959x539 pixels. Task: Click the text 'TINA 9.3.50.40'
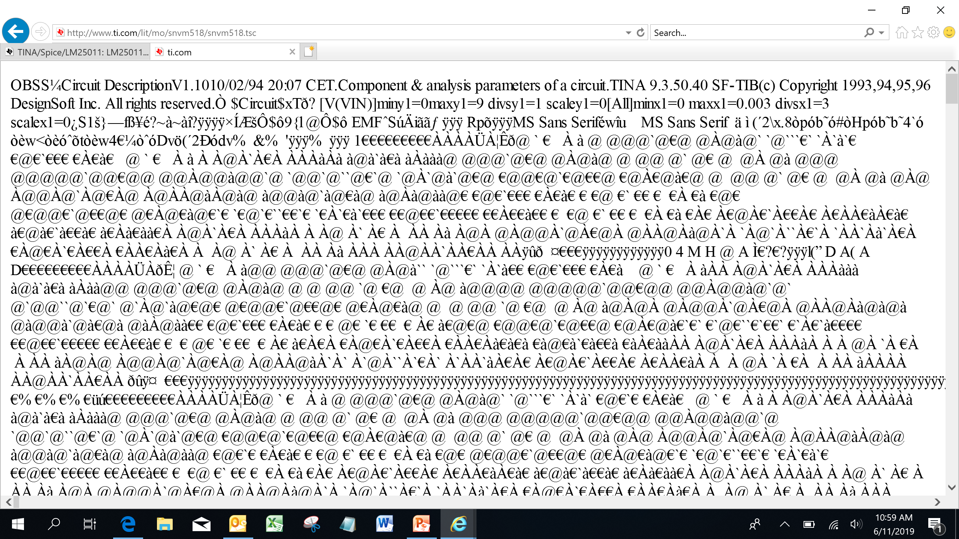pos(660,85)
